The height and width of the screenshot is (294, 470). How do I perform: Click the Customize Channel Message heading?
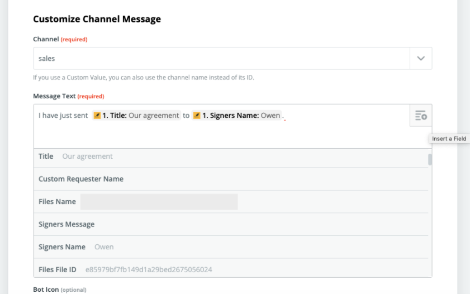pyautogui.click(x=97, y=19)
